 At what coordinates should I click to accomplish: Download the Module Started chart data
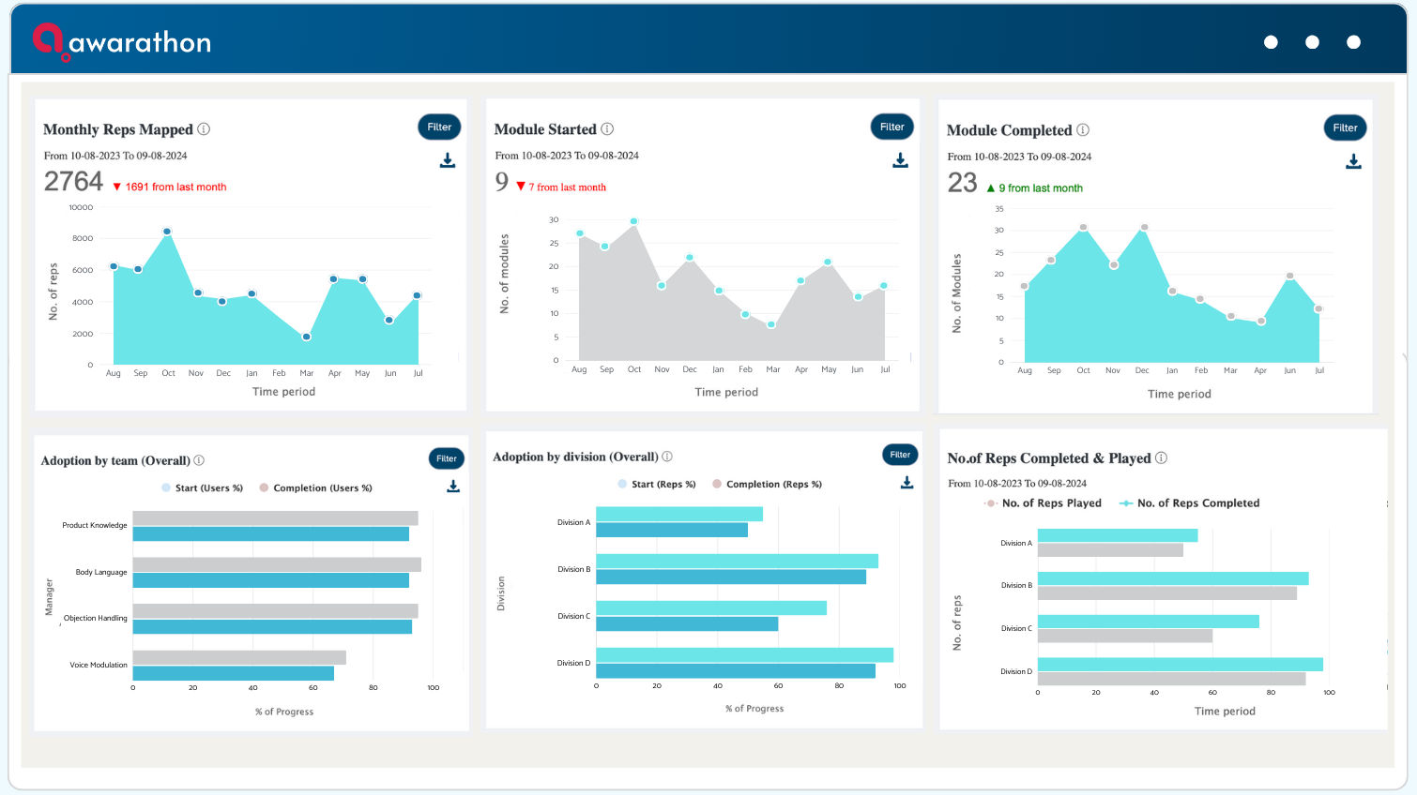tap(900, 160)
